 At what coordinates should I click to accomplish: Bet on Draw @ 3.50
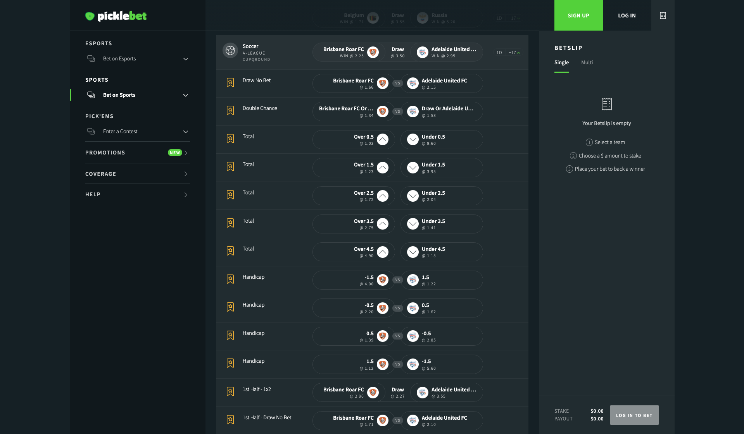[x=397, y=52]
